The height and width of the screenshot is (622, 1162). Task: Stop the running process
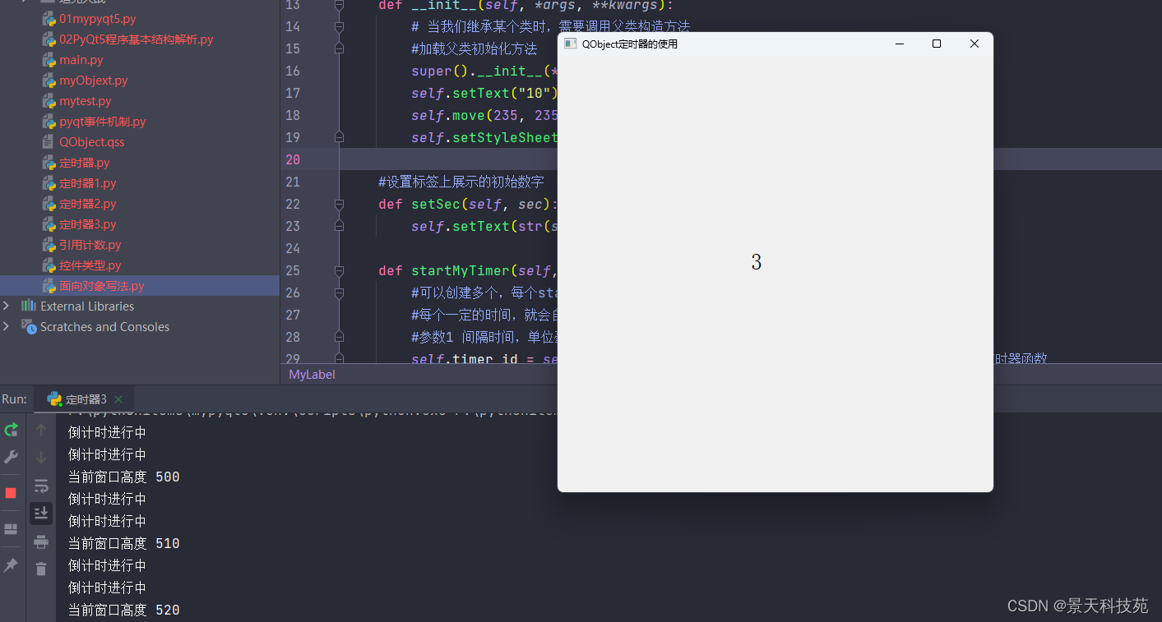tap(12, 493)
